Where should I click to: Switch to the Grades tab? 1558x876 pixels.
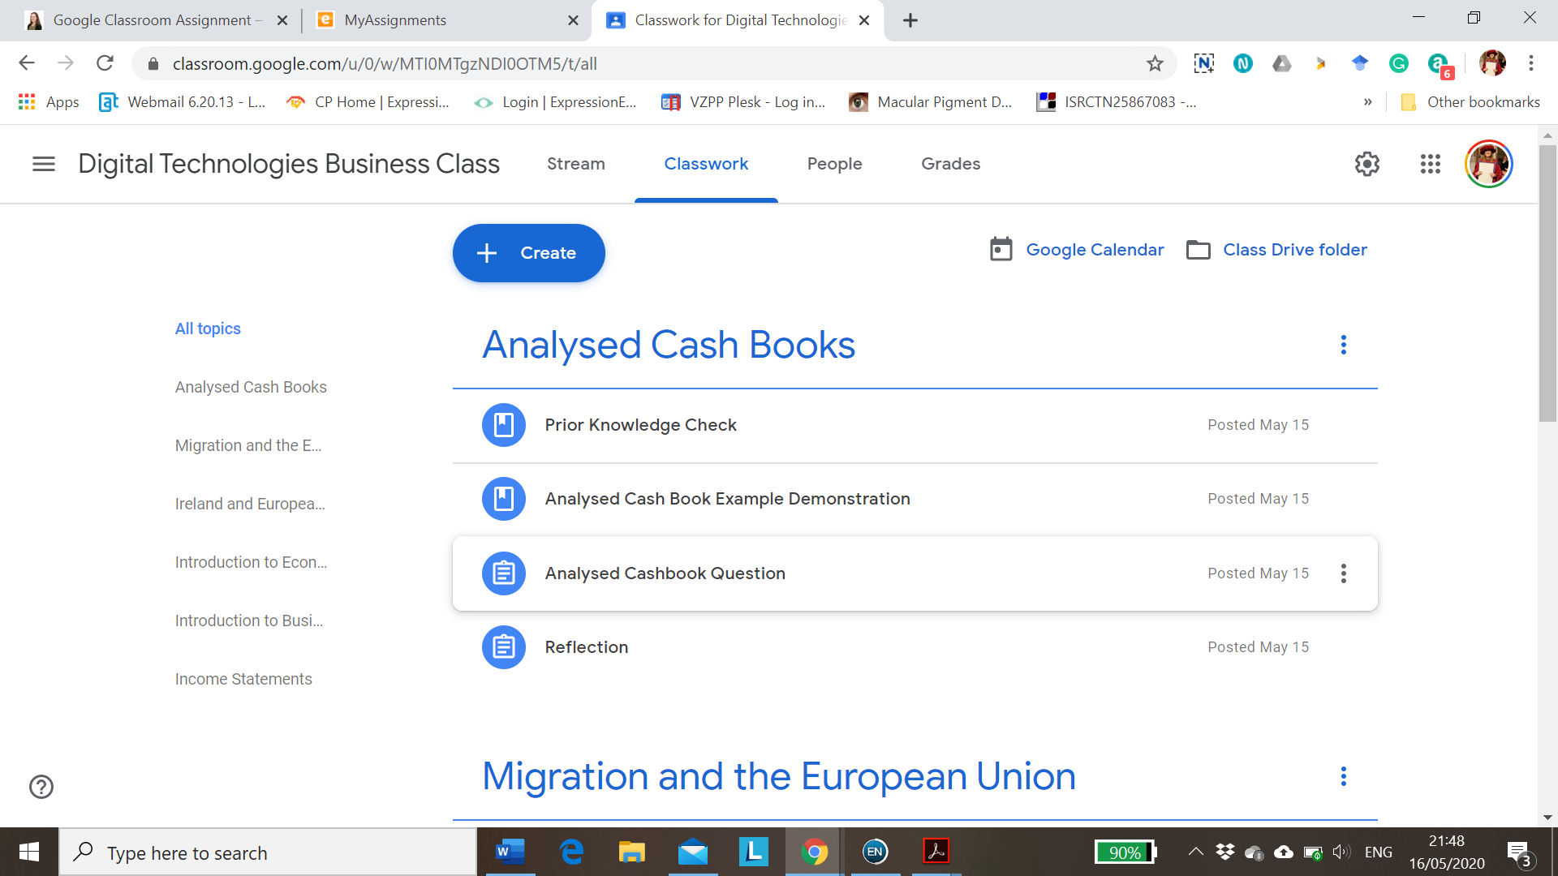coord(950,164)
